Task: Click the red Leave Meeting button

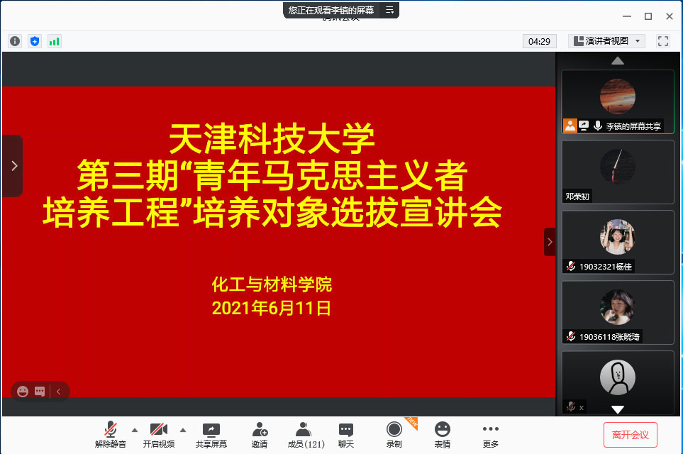Action: point(631,434)
